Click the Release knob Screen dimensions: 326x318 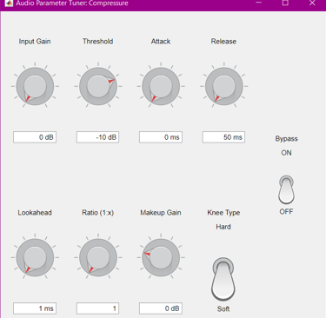click(x=223, y=86)
